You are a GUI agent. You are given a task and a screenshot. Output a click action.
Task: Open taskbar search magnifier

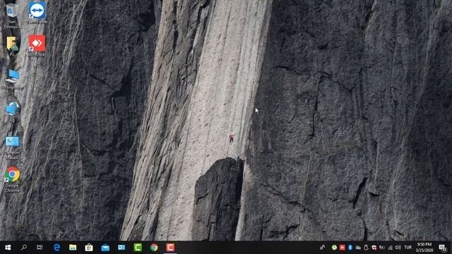24,248
